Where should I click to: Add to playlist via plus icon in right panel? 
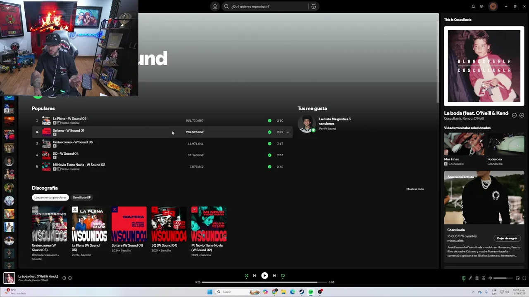[522, 115]
